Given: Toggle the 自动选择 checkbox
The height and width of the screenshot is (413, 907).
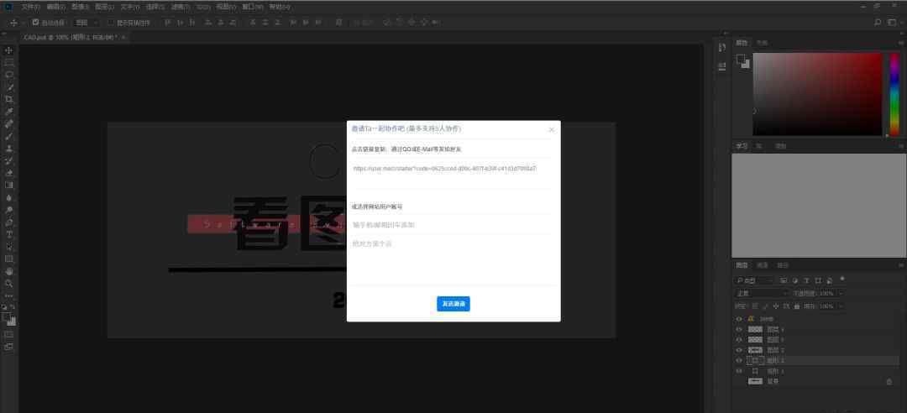Looking at the screenshot, I should [35, 22].
